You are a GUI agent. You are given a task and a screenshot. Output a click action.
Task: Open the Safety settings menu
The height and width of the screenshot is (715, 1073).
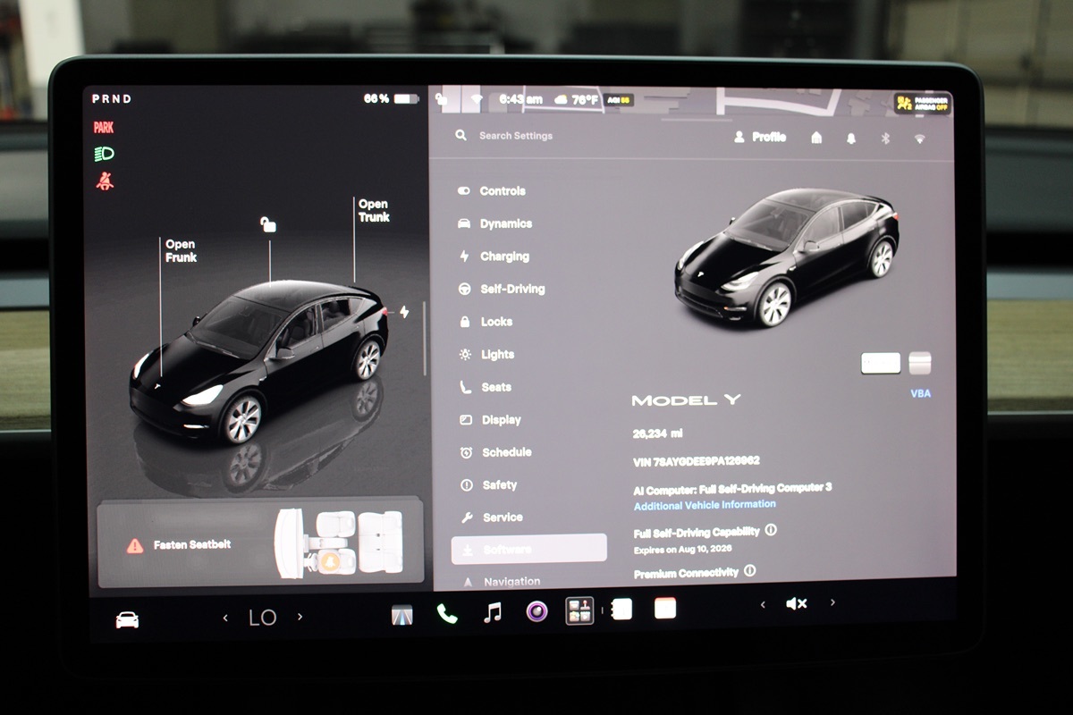click(488, 484)
